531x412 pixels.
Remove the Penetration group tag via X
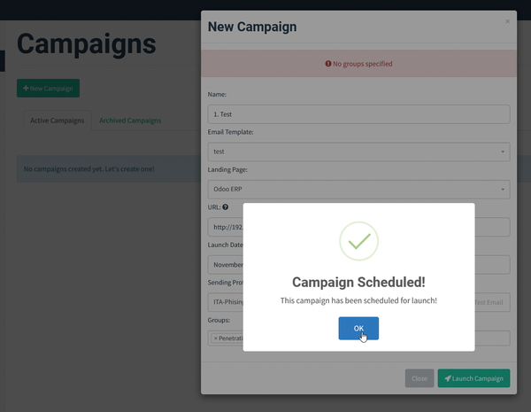click(x=216, y=338)
